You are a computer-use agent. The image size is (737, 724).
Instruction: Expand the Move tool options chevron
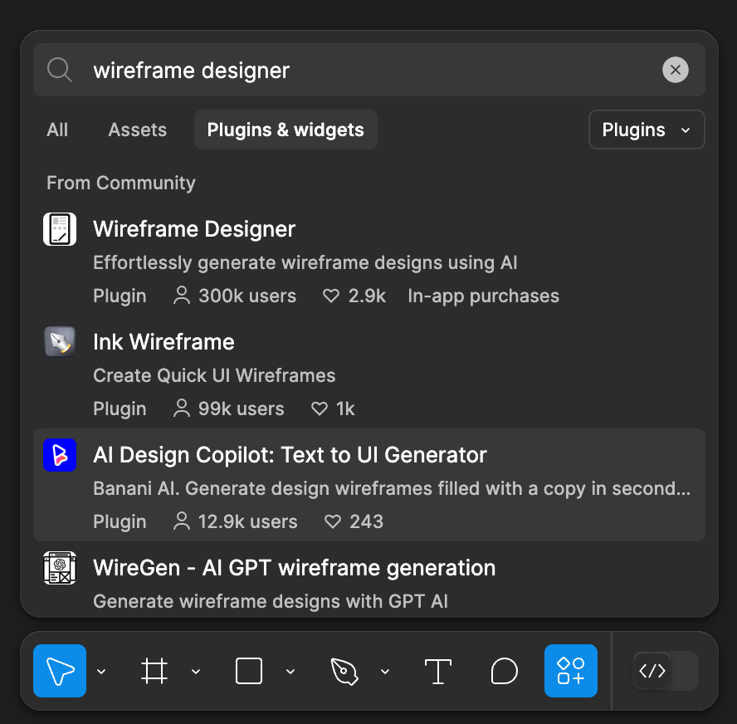tap(101, 672)
